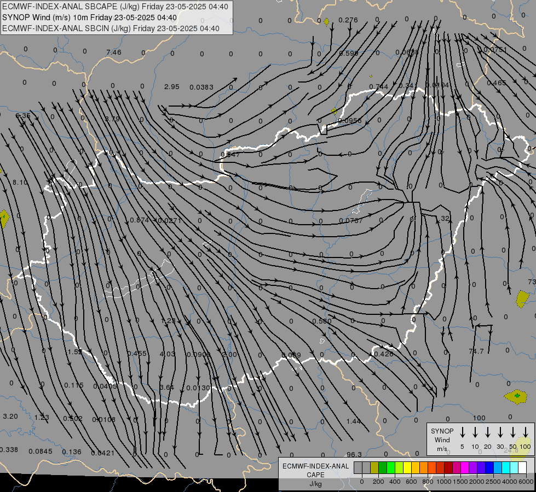The height and width of the screenshot is (492, 536).
Task: Click the 1.52 value on the map
Action: 75,352
